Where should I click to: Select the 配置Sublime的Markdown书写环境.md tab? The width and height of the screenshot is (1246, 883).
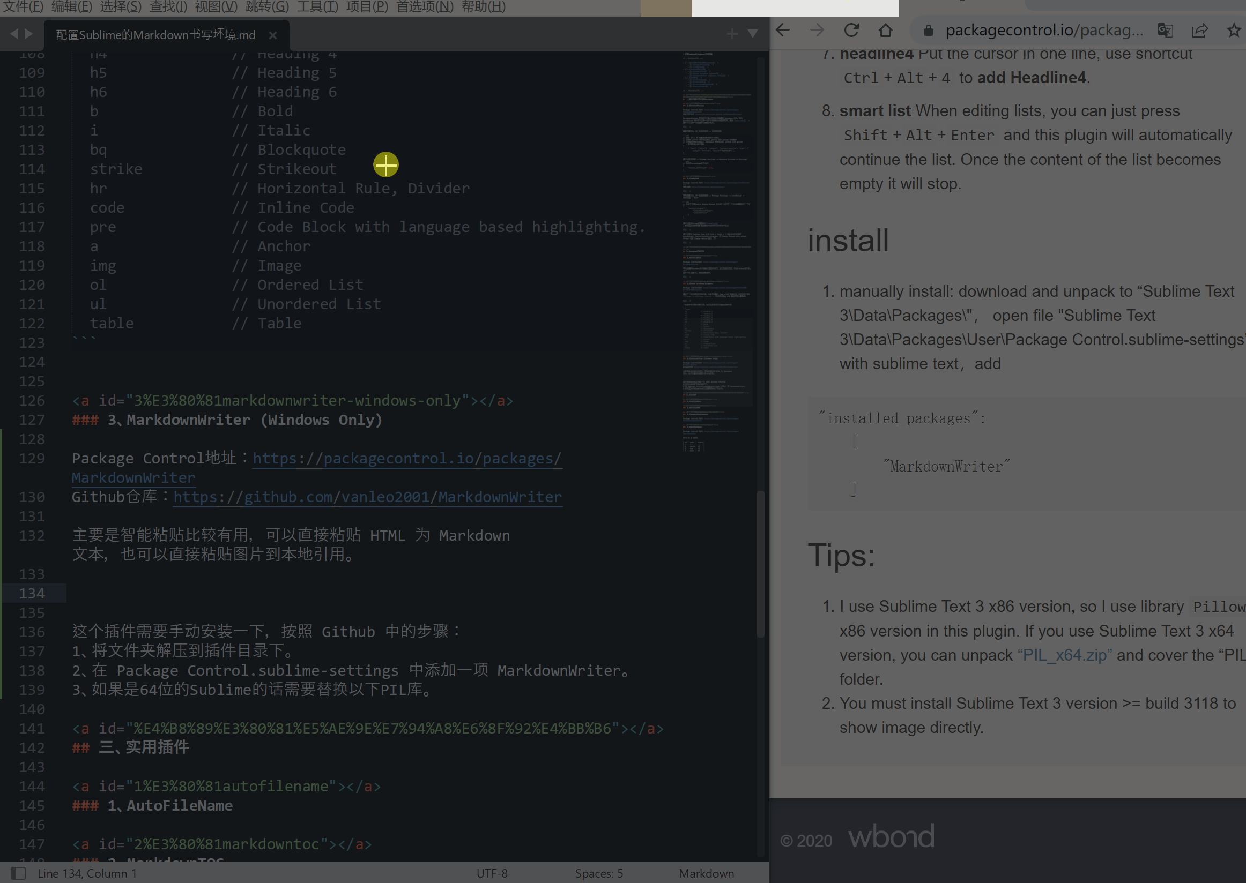click(155, 35)
